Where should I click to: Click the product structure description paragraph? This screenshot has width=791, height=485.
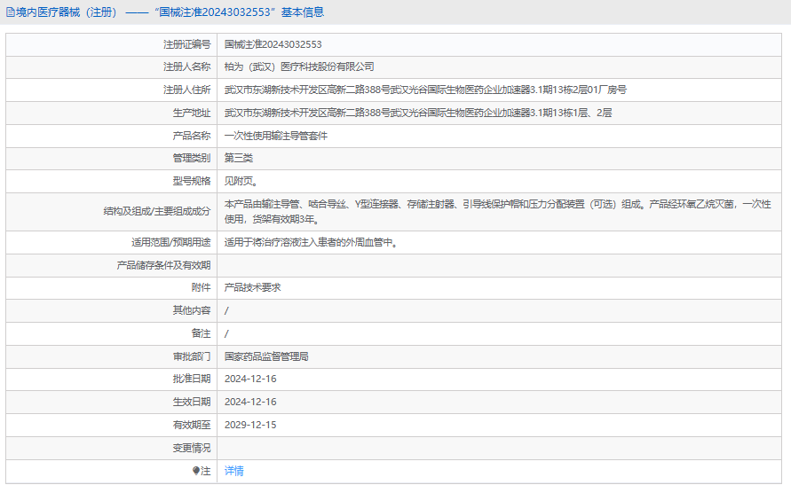(x=497, y=211)
